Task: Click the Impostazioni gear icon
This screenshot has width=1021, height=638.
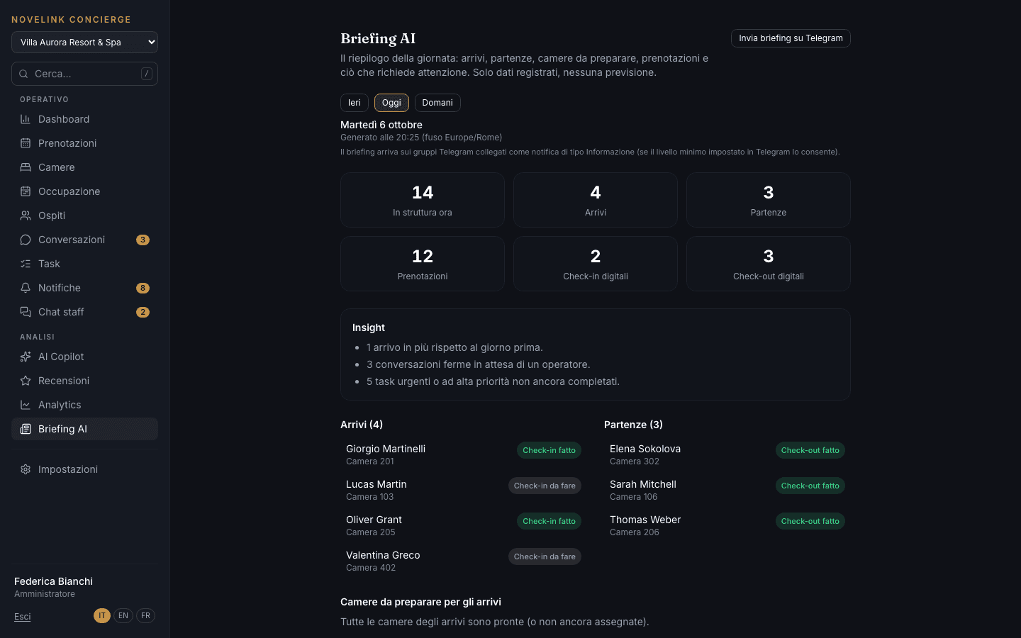Action: pos(26,469)
